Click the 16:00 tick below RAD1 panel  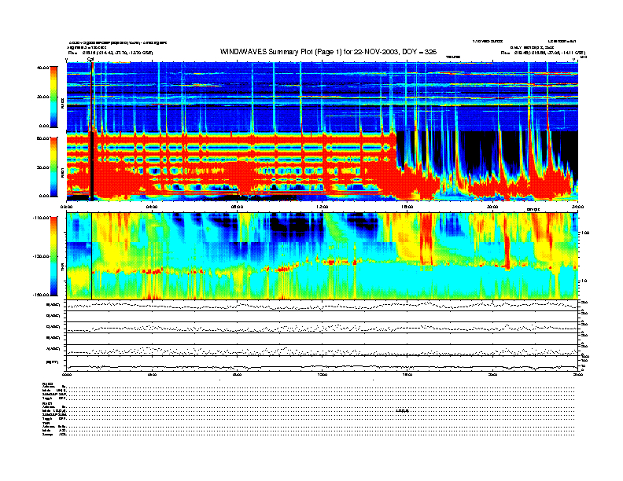click(407, 207)
